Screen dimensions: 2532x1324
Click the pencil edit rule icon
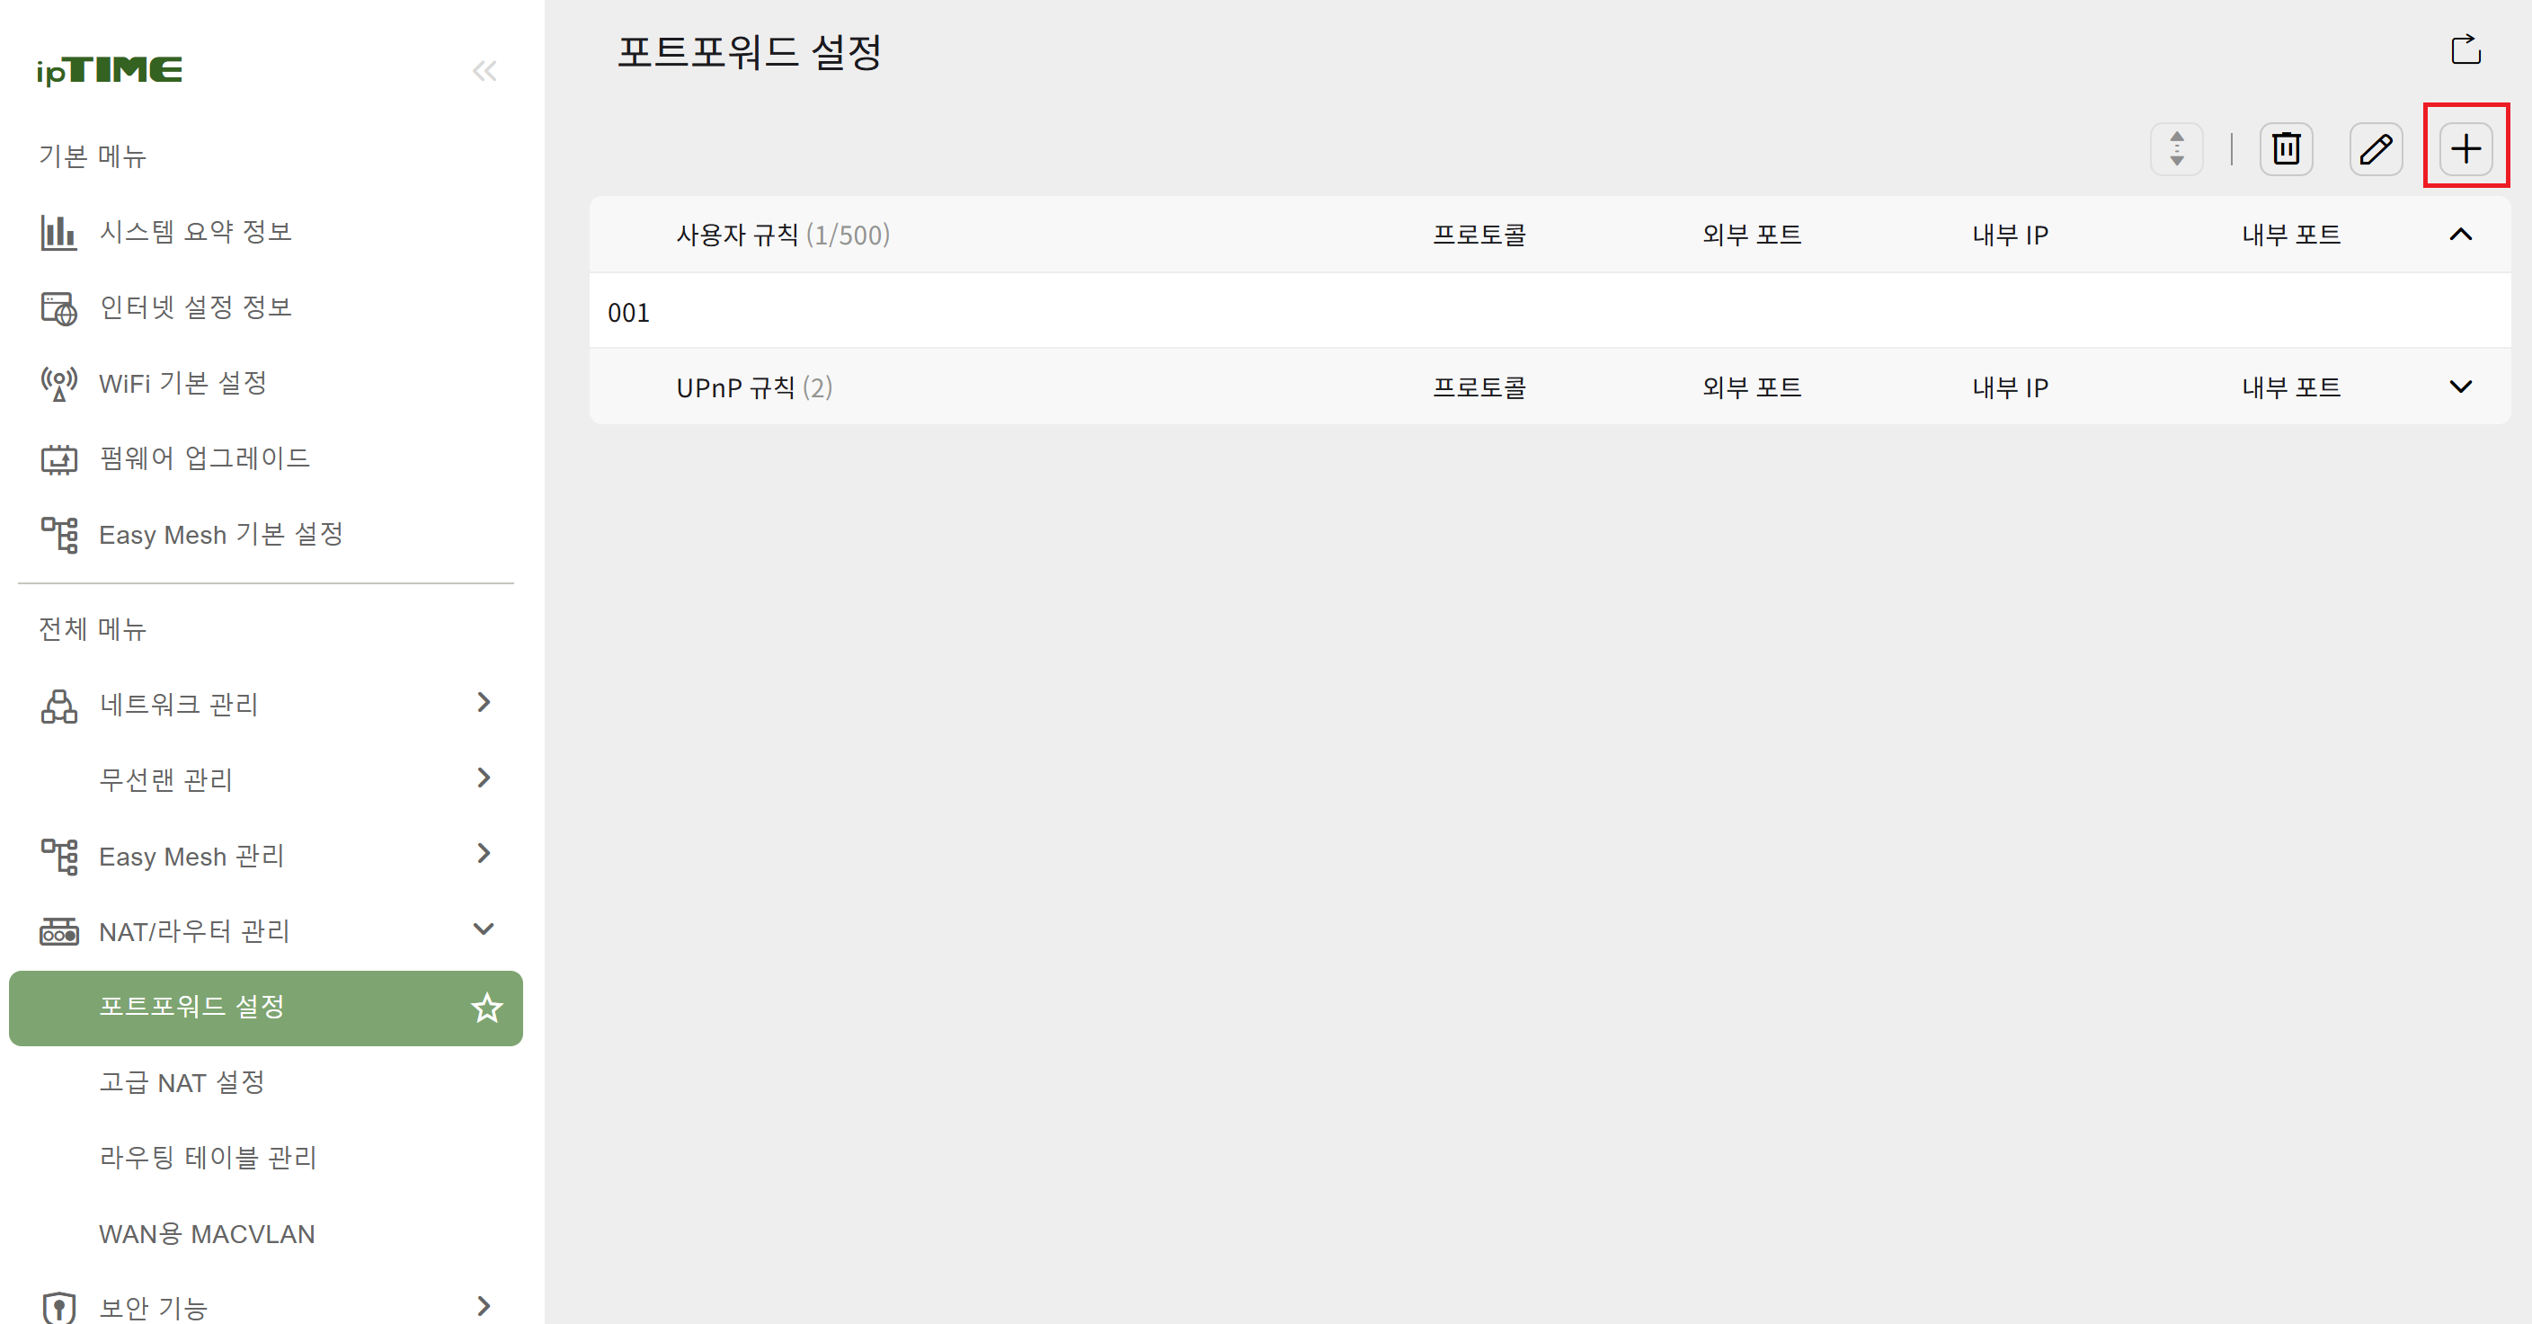[x=2375, y=149]
